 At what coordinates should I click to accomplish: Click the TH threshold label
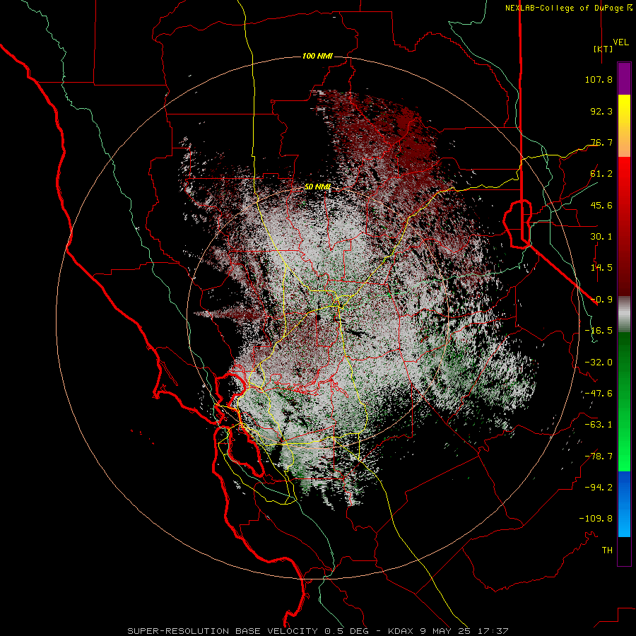(607, 550)
